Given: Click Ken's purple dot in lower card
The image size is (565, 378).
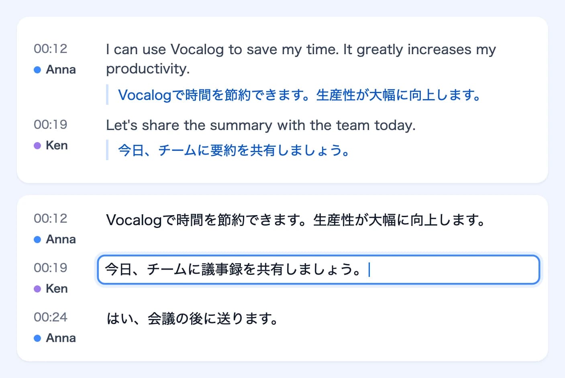Looking at the screenshot, I should [37, 289].
